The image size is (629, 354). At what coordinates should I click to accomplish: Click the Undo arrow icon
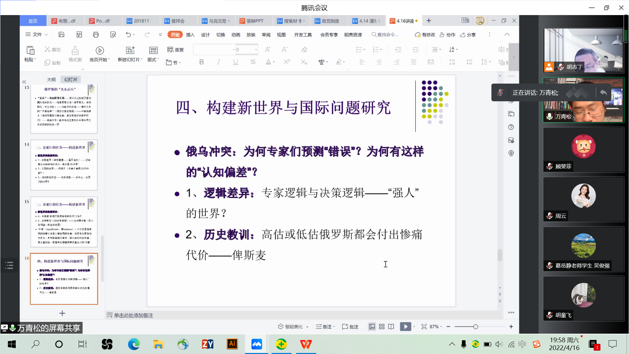click(128, 35)
